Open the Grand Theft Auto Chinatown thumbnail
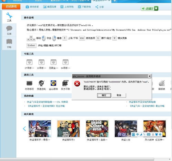172x161 pixels. coord(97,129)
